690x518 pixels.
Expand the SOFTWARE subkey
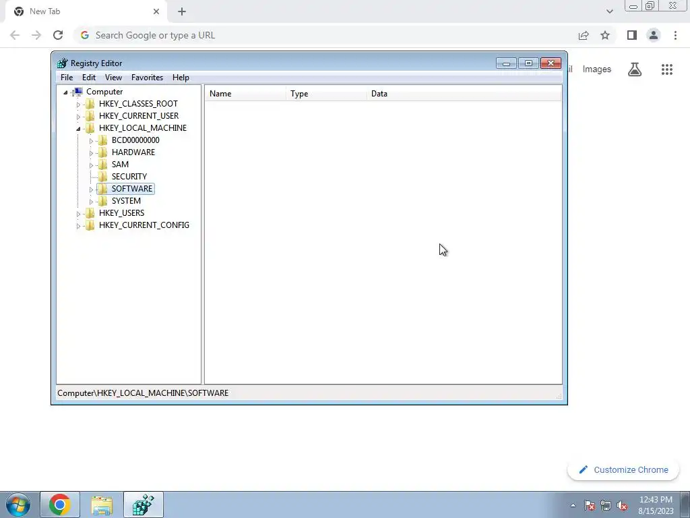click(x=91, y=190)
